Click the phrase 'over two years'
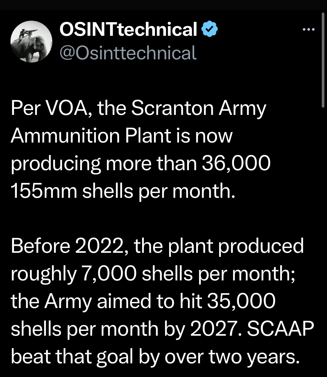 232,357
